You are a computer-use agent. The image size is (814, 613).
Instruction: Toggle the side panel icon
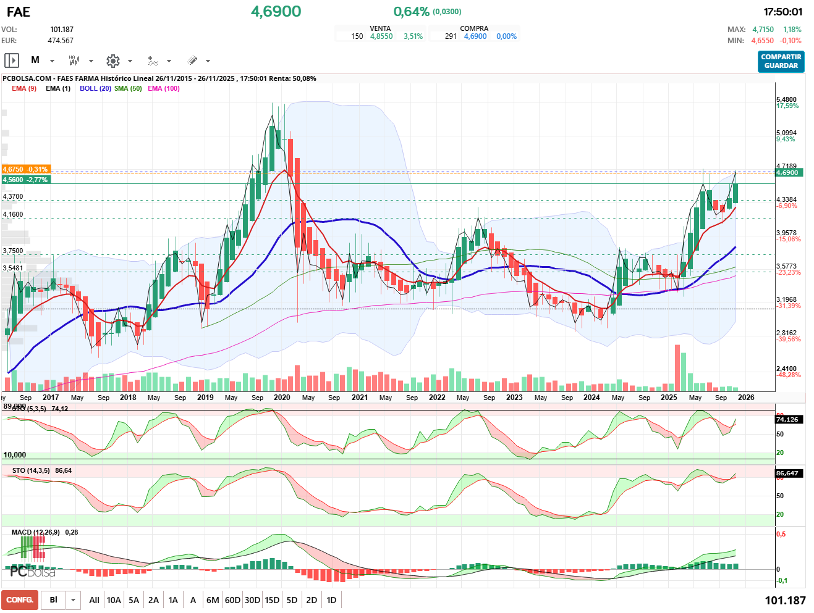point(12,60)
